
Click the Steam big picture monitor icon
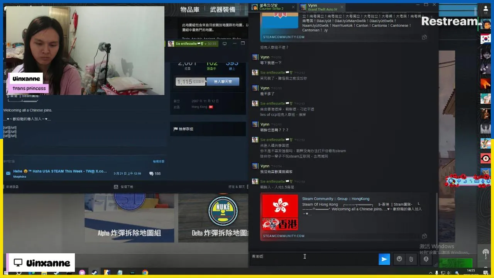pyautogui.click(x=225, y=44)
